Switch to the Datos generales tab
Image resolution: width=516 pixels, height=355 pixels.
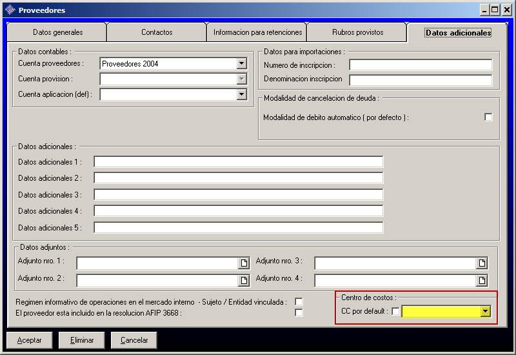57,32
